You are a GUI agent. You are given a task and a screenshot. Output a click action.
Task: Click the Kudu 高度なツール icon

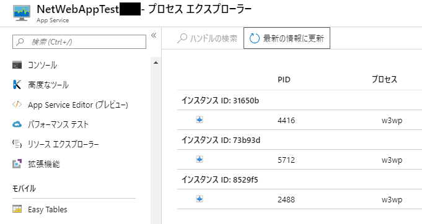[x=17, y=85]
